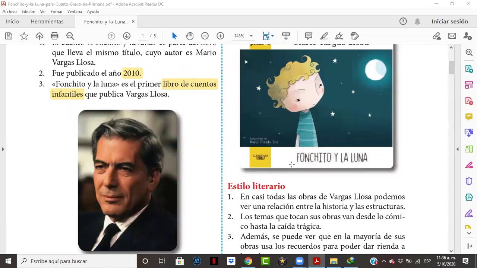
Task: Open the Edición menu
Action: (28, 12)
